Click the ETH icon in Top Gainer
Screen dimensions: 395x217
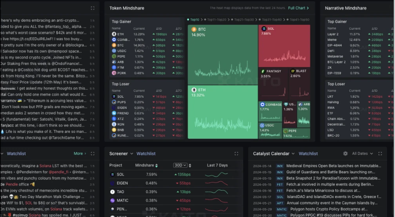coord(114,34)
